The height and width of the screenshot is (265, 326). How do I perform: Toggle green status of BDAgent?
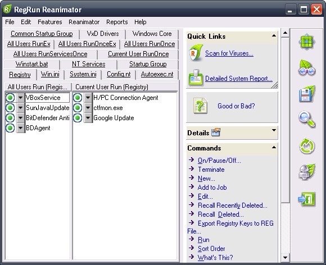(10, 128)
